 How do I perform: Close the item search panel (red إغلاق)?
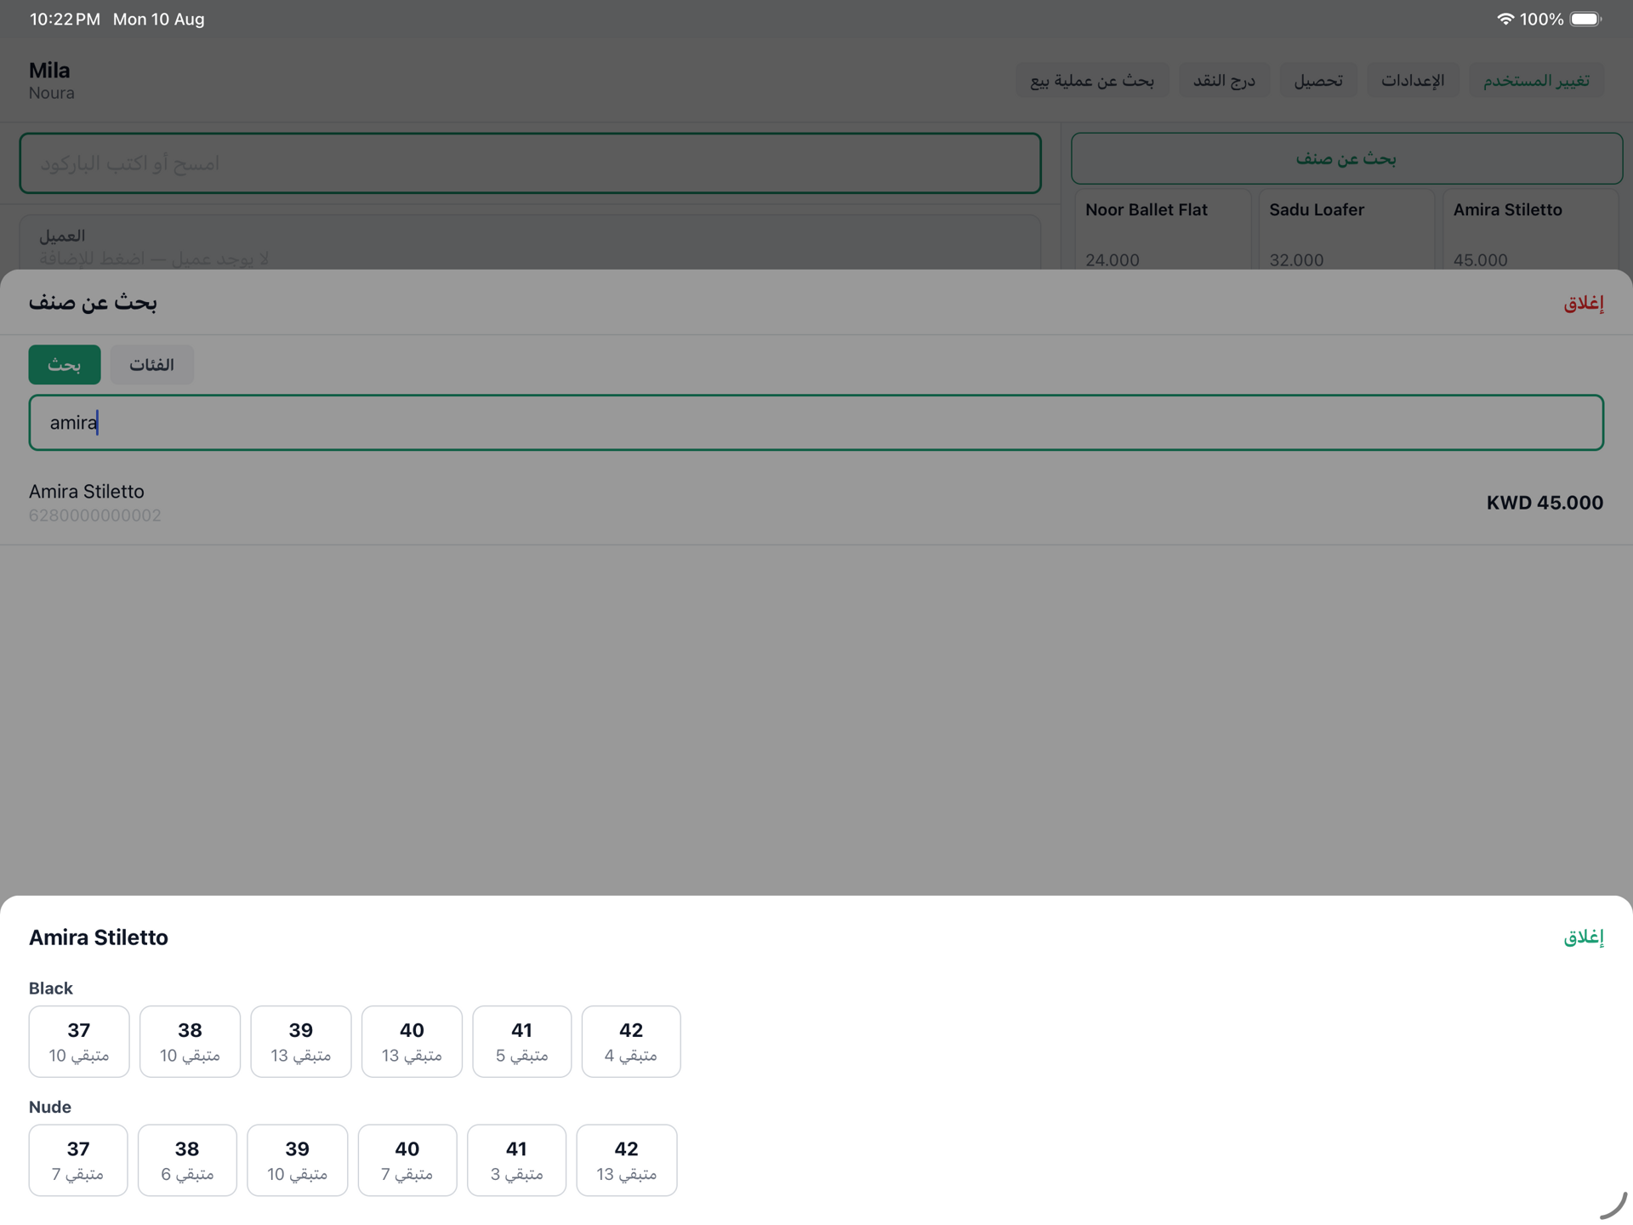click(1583, 303)
